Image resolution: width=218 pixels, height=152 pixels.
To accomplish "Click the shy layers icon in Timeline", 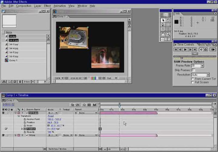I will click(x=84, y=105).
